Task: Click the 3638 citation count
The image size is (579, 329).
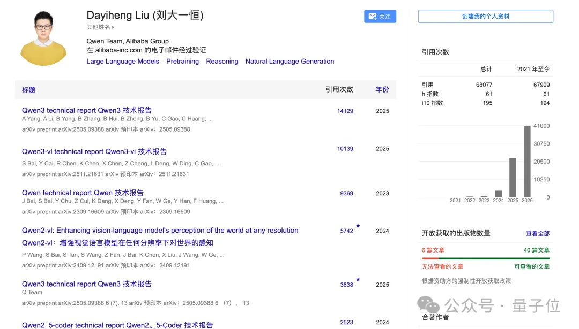Action: coord(346,285)
